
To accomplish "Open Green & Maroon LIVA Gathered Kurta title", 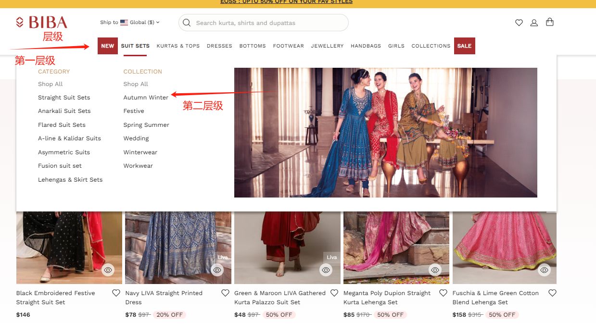I will click(280, 297).
